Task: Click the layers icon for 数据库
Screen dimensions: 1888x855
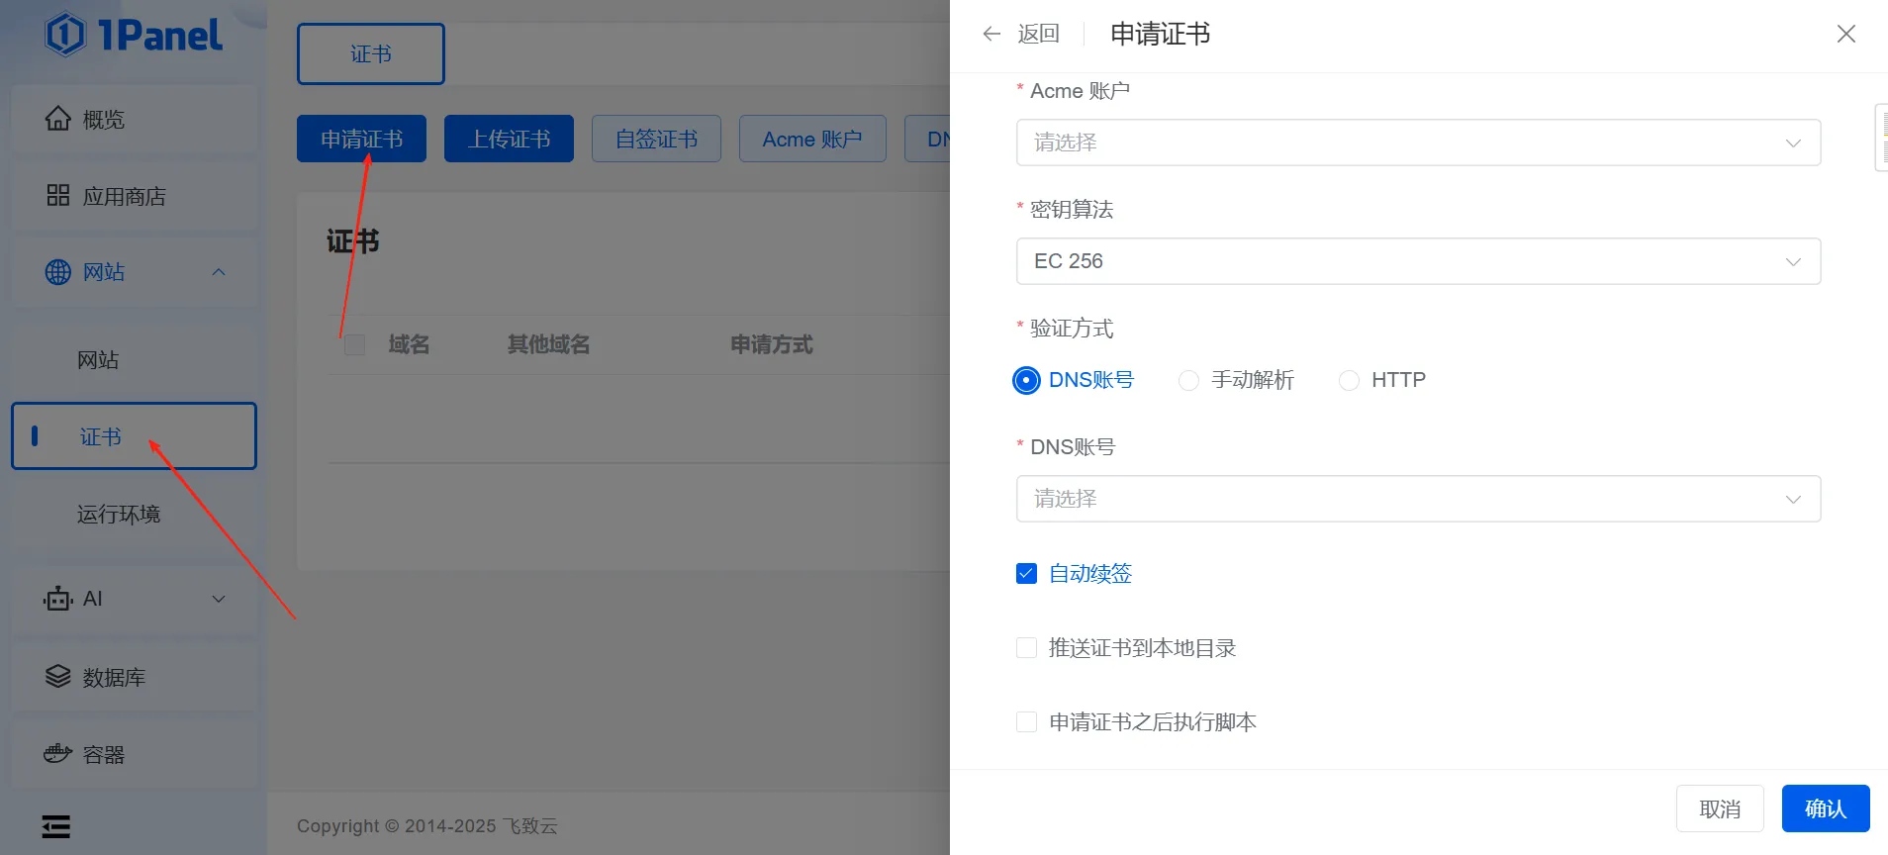Action: coord(58,677)
